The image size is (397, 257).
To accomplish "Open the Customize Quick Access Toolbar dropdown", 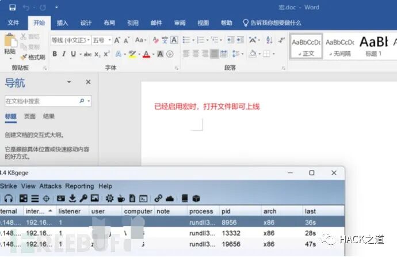I will [56, 7].
